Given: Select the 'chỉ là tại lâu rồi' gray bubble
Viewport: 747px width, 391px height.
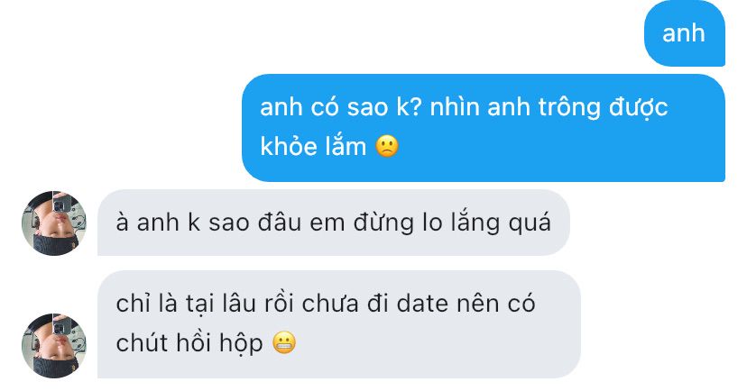Looking at the screenshot, I should tap(339, 324).
